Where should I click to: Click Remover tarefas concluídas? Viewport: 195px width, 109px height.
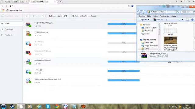[x=84, y=16]
